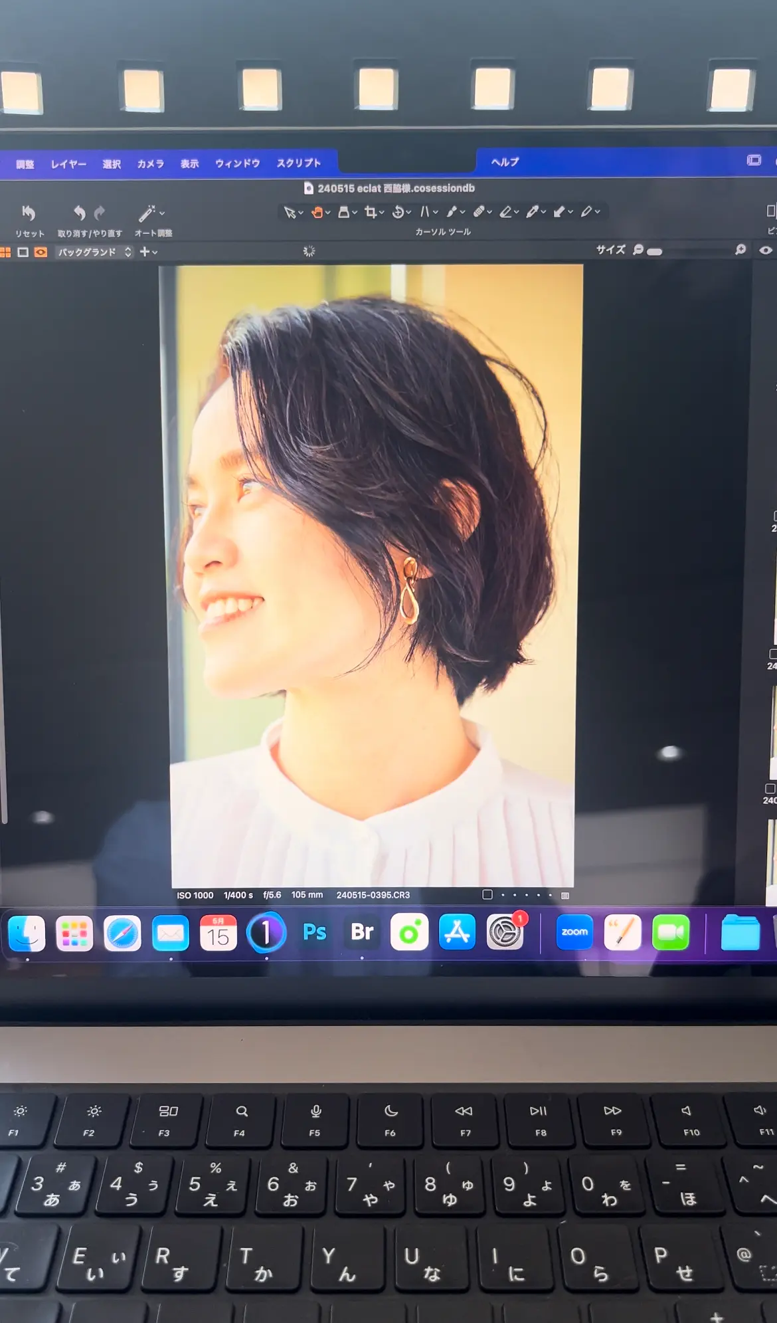This screenshot has height=1323, width=777.
Task: Toggle multi-view grid viewer mode
Action: tap(5, 253)
